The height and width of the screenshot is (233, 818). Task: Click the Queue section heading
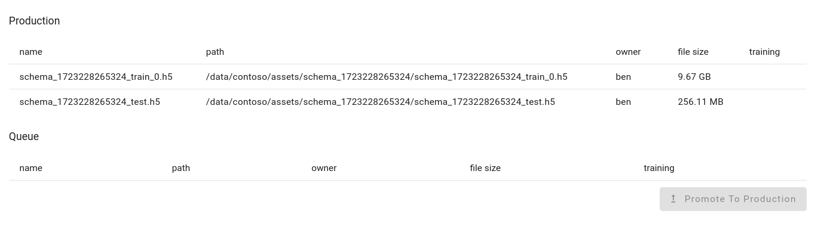(24, 136)
